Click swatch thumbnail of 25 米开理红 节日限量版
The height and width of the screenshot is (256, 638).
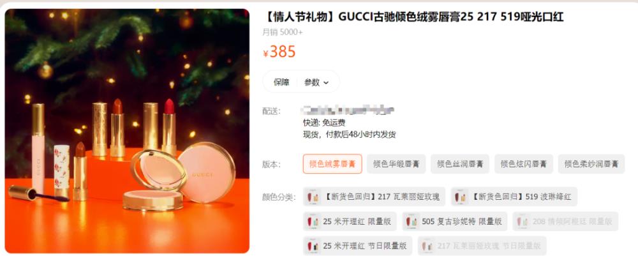click(x=313, y=246)
